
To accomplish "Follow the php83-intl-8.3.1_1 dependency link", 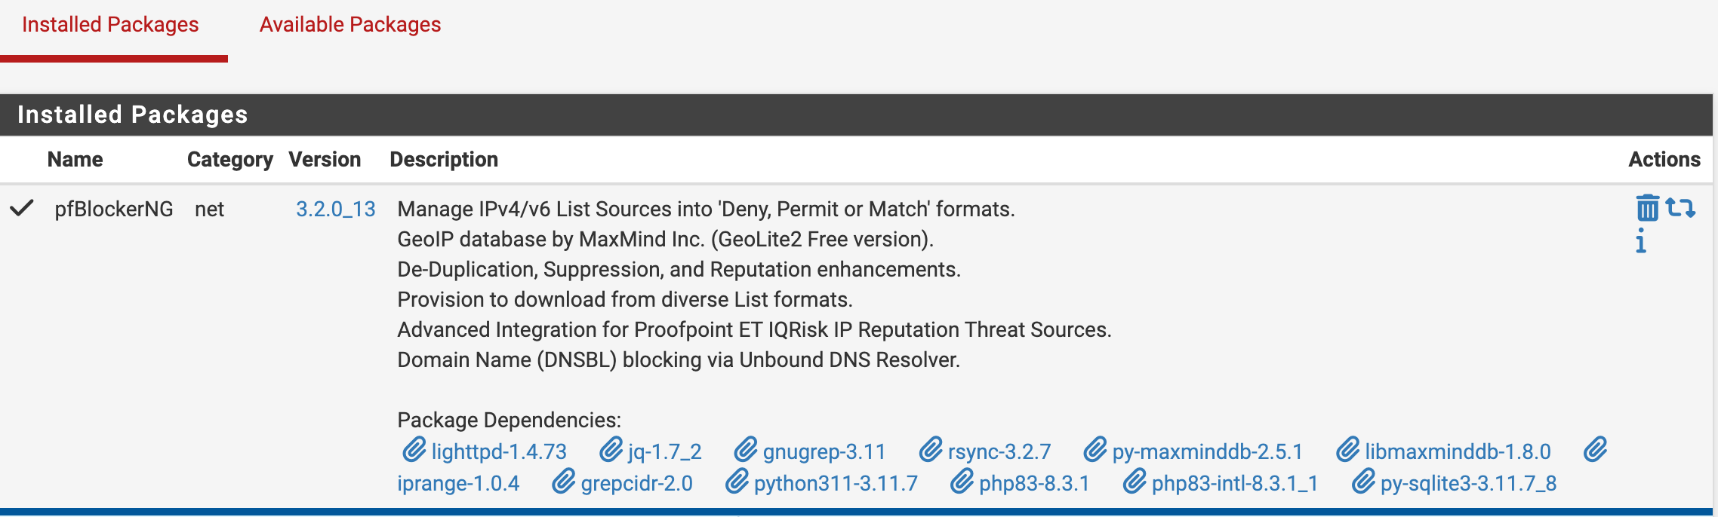I will coord(1234,484).
